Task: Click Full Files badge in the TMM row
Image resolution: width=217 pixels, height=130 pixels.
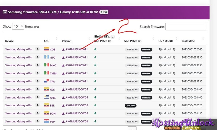Action: coord(146,74)
